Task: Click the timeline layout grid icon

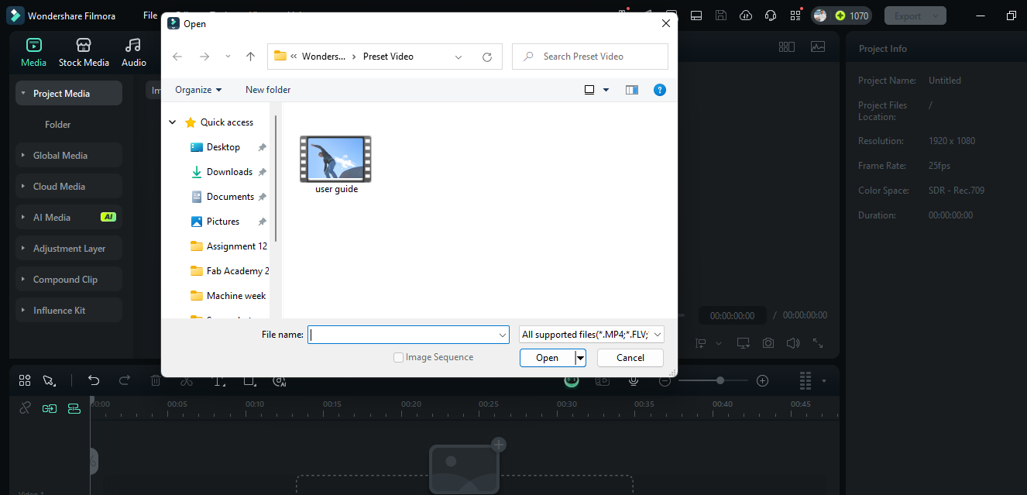Action: [x=25, y=380]
